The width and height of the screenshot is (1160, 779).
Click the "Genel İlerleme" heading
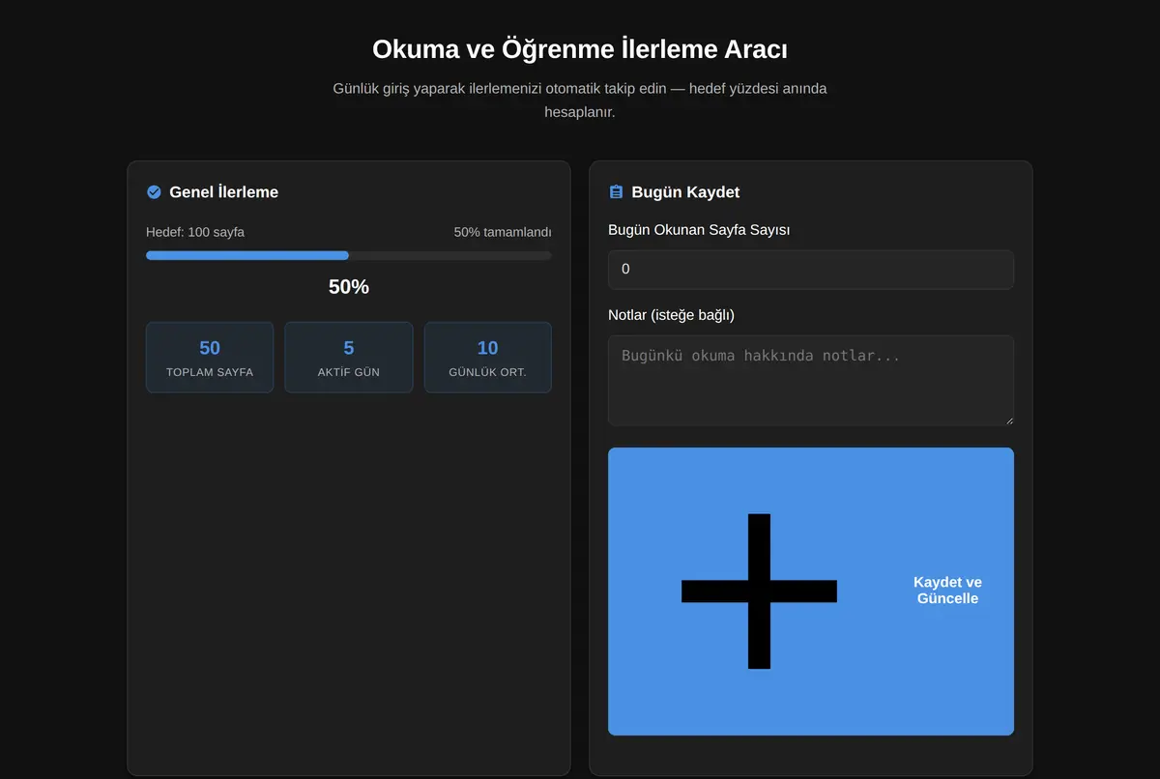224,192
